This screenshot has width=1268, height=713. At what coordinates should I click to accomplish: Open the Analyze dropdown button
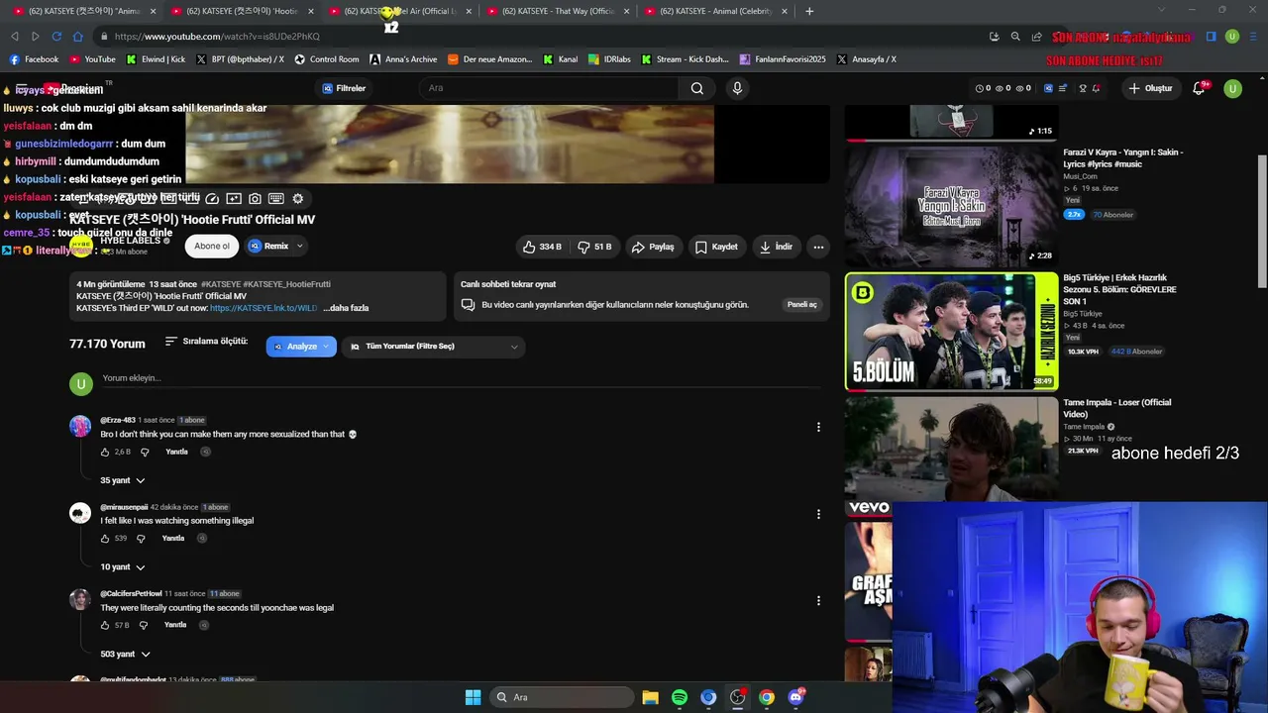point(301,347)
